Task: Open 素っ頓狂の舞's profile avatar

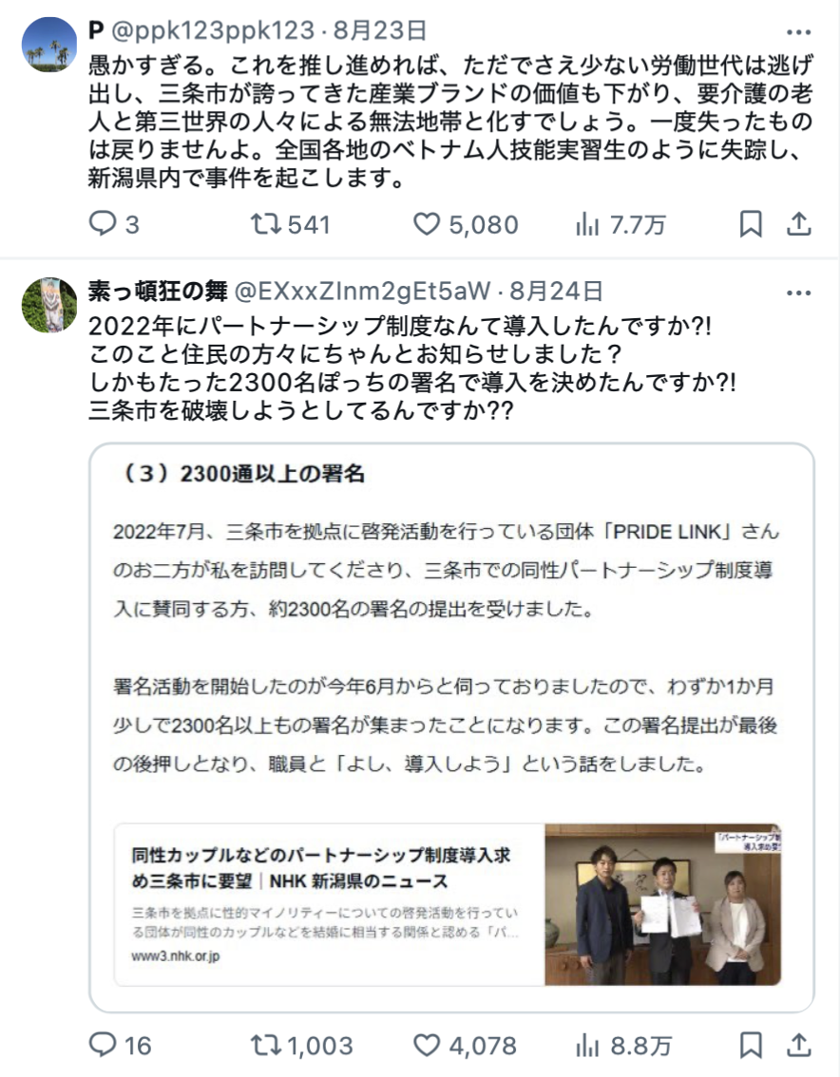Action: [49, 305]
